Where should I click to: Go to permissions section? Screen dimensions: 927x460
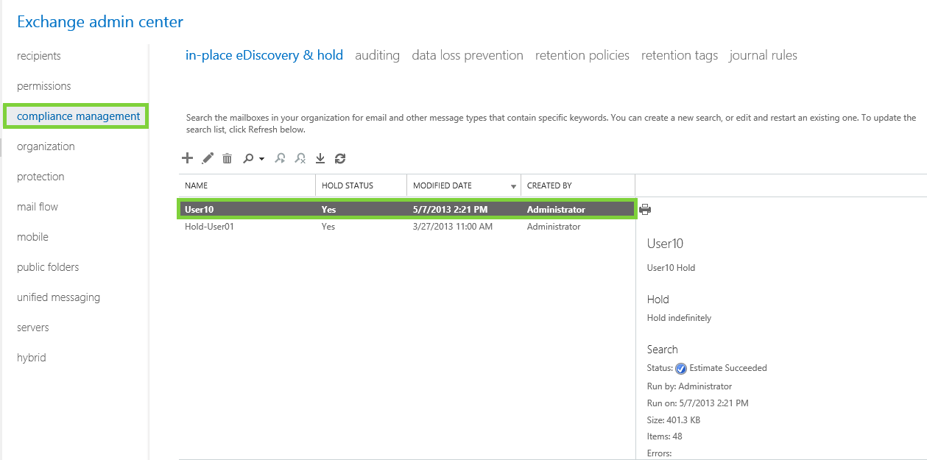tap(44, 86)
